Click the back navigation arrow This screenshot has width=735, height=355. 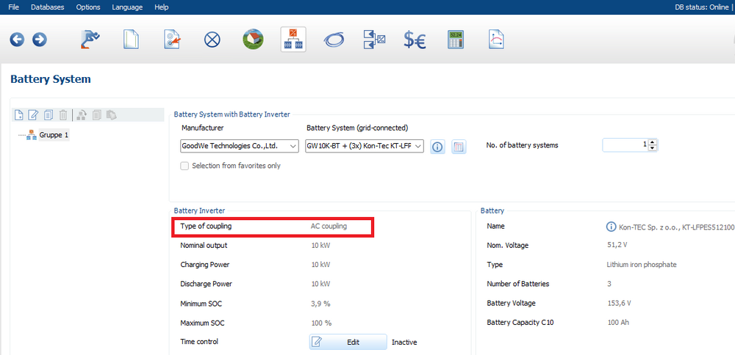tap(16, 39)
